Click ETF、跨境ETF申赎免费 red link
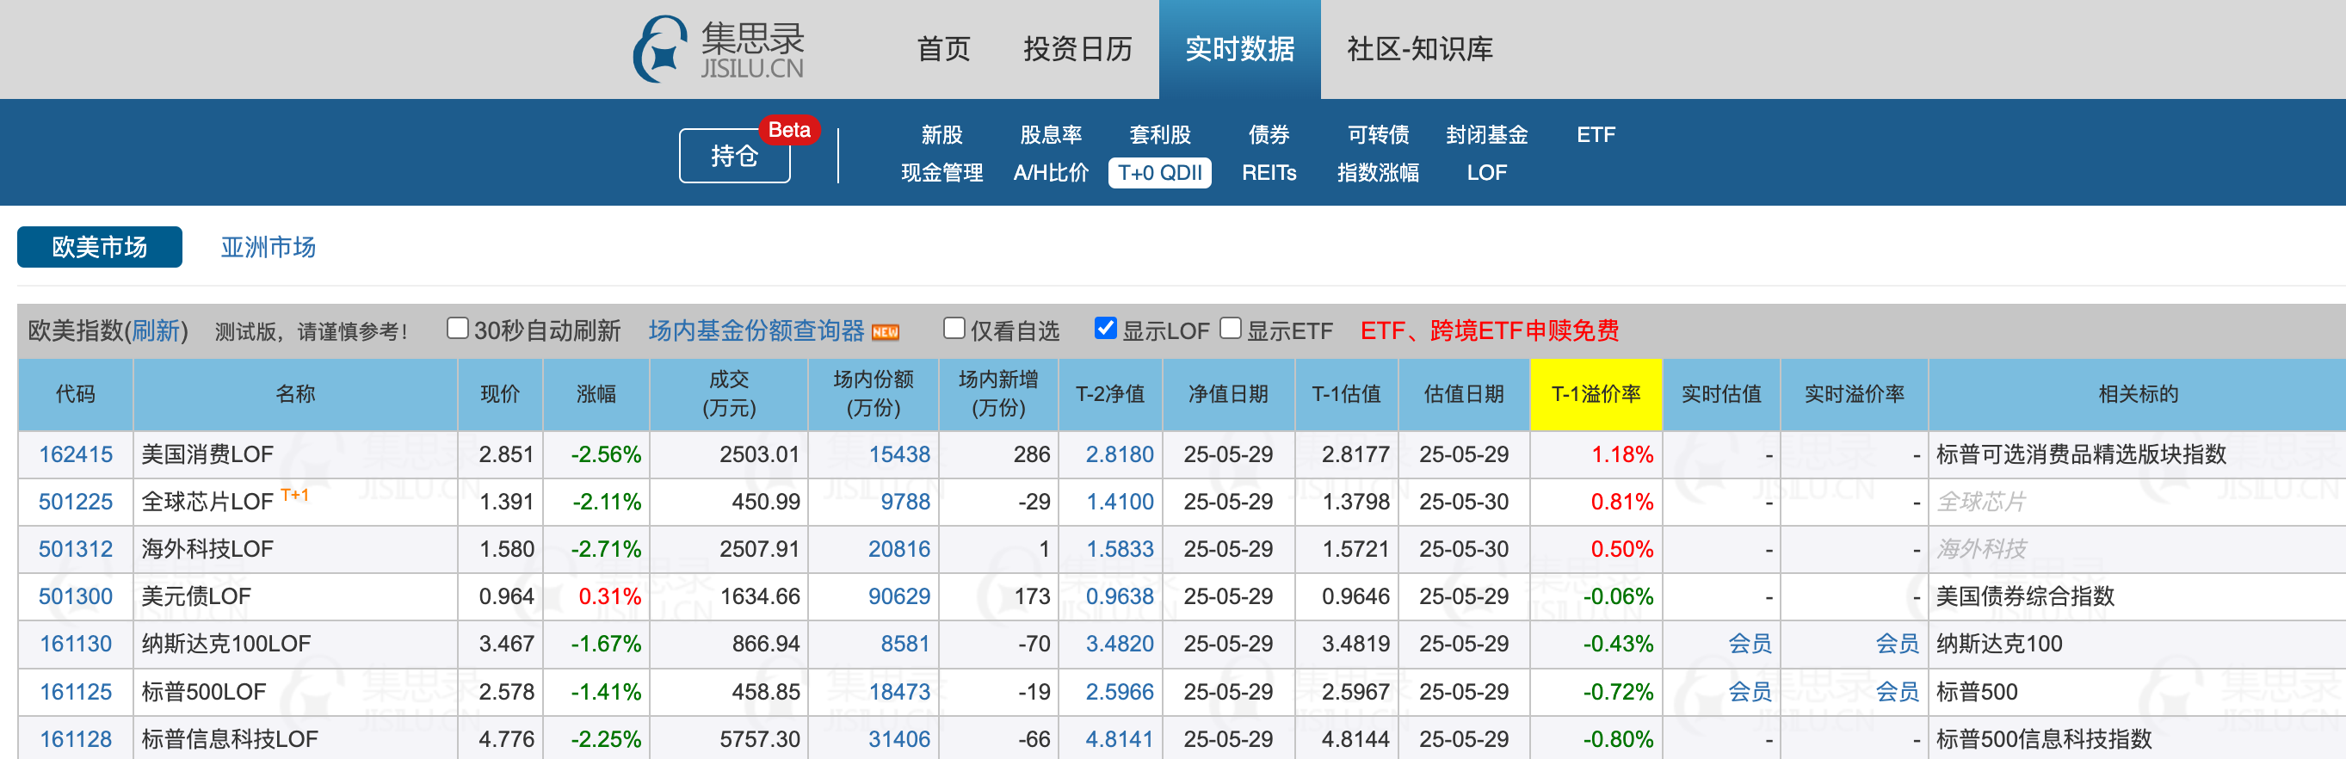 [1489, 330]
